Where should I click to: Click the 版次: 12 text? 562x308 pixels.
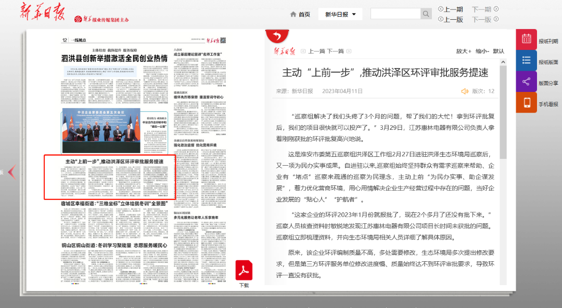click(x=483, y=91)
